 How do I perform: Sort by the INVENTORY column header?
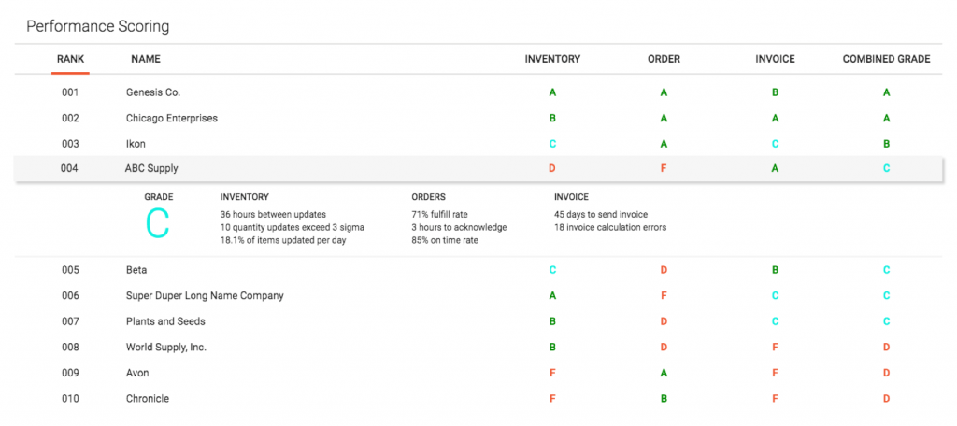pos(552,59)
